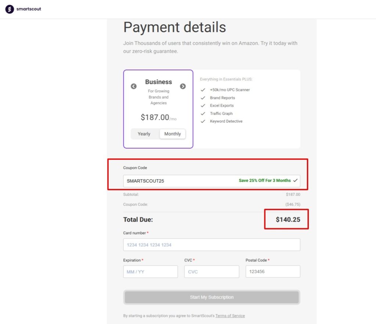Screen dimensions: 376x324
Task: Select Monthly billing option
Action: 172,134
